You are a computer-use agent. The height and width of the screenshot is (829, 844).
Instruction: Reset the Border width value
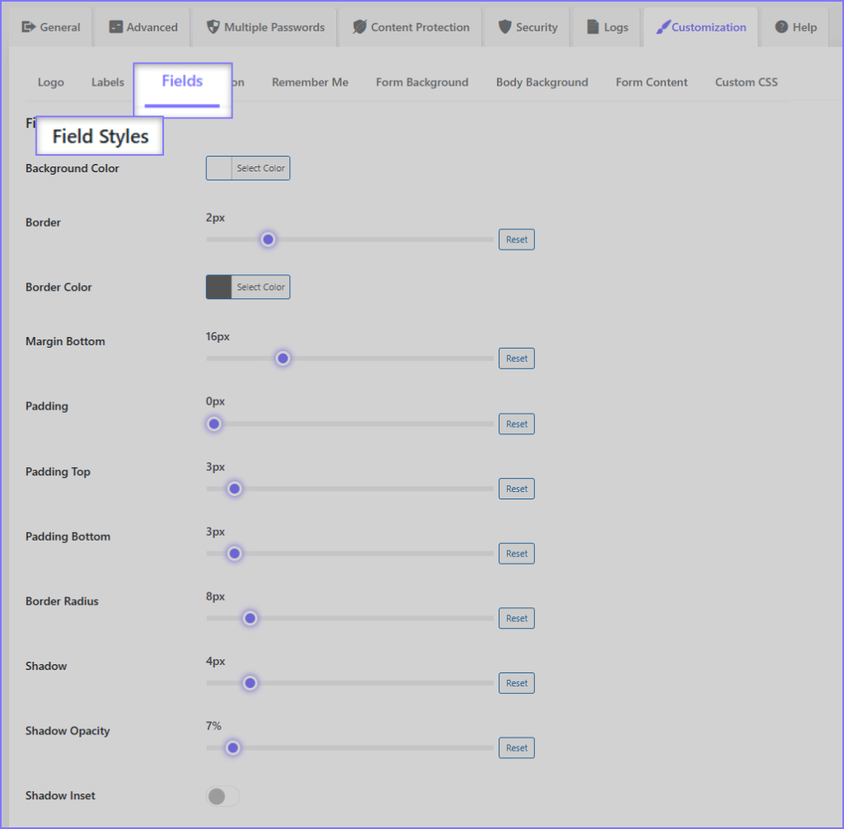pos(517,240)
